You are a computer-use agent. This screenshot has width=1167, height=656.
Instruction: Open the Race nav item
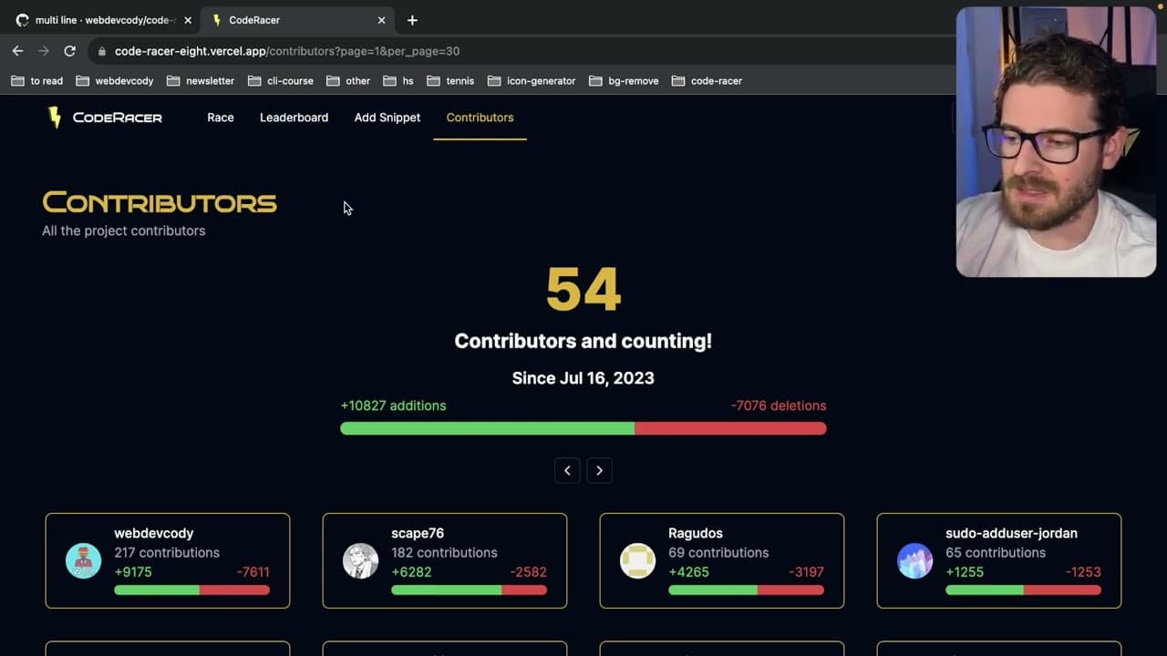tap(221, 118)
